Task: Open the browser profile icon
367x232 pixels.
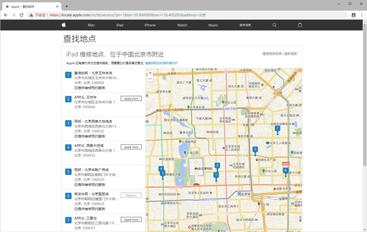Action: (x=353, y=15)
